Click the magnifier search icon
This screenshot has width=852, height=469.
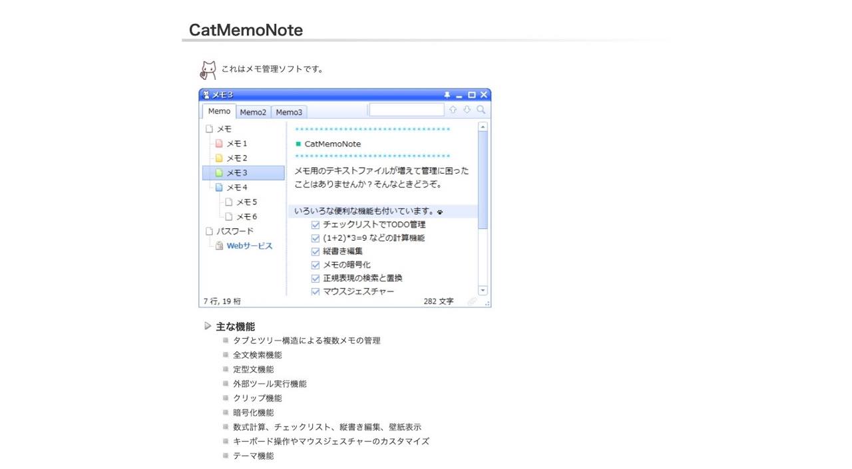click(x=481, y=110)
